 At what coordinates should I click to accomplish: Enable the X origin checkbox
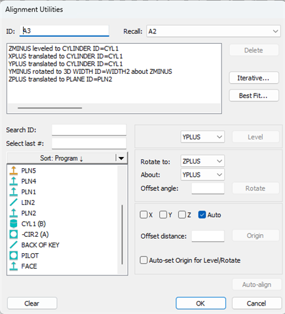[x=143, y=215]
